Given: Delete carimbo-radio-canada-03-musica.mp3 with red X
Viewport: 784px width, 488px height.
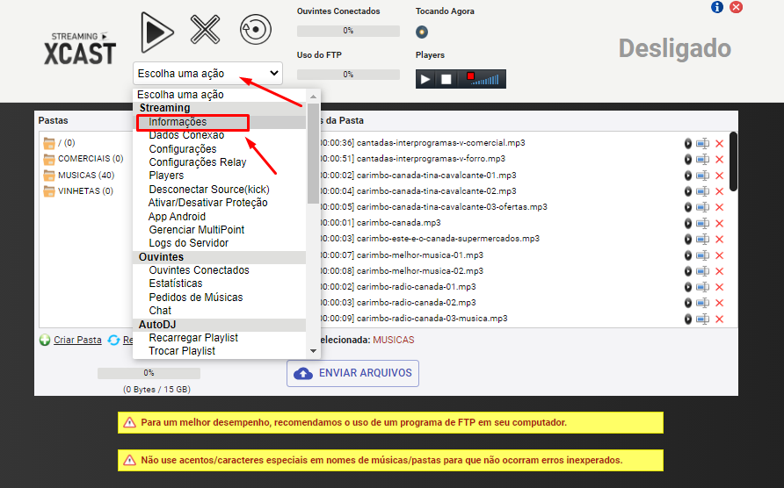Looking at the screenshot, I should 719,319.
